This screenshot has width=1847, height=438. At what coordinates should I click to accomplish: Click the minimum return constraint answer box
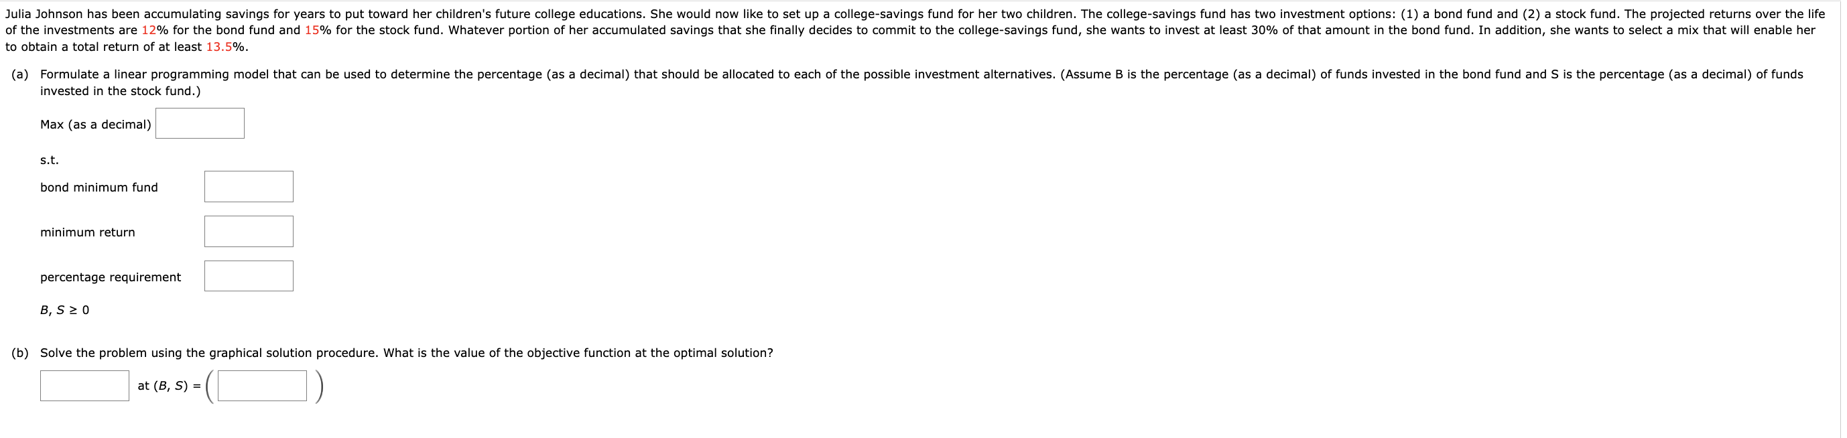(x=249, y=231)
